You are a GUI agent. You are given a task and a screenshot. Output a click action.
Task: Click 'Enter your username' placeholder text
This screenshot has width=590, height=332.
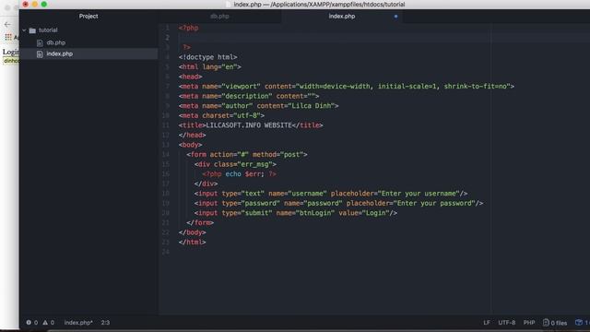(419, 194)
